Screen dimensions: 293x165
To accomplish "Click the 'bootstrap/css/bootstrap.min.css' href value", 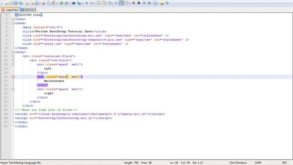I will [73, 36].
